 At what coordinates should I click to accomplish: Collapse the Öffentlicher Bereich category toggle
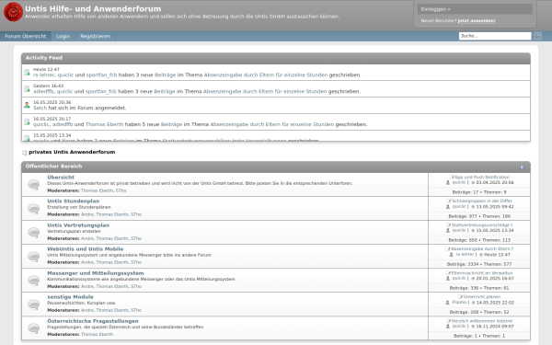(x=522, y=167)
